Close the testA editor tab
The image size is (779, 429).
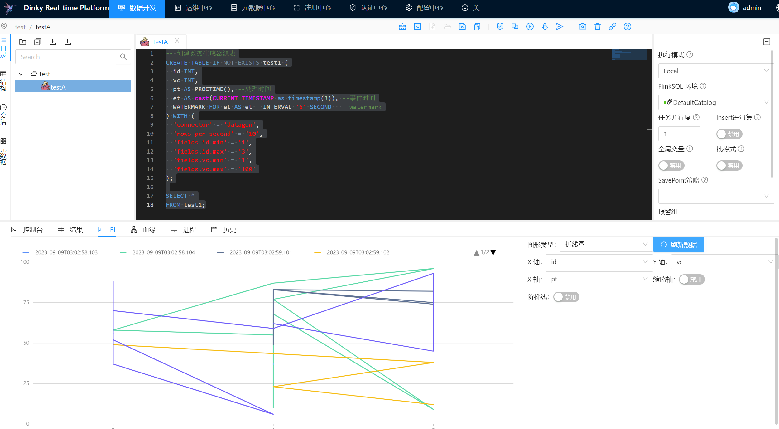(x=177, y=41)
